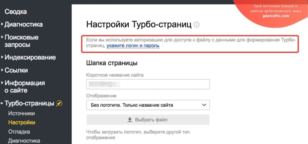Go to Источники under Турбо-страницы
The height and width of the screenshot is (144, 308).
(x=21, y=113)
